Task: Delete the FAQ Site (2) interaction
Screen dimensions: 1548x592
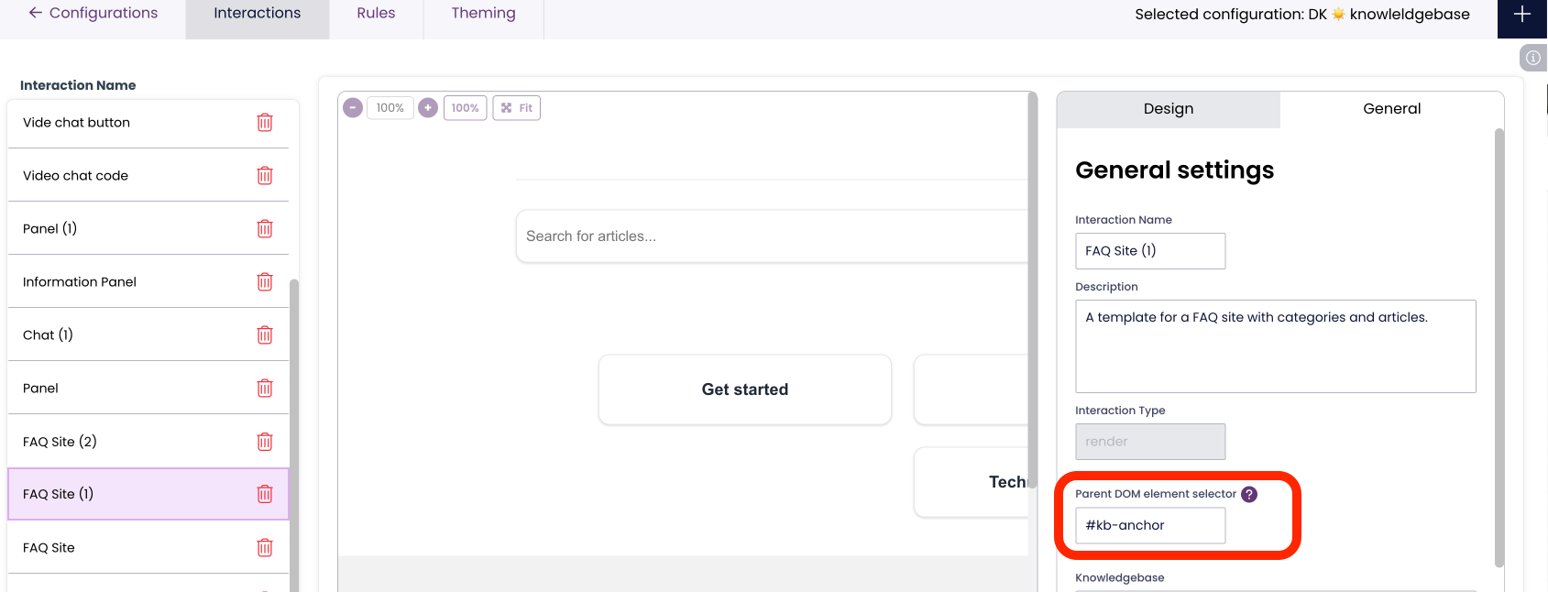Action: pos(265,442)
